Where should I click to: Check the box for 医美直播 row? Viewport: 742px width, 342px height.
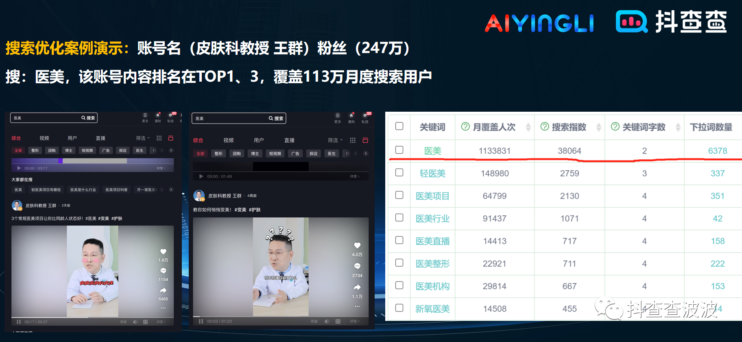point(399,240)
